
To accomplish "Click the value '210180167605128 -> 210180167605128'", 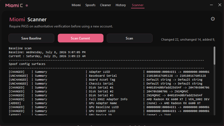I will (176, 76).
